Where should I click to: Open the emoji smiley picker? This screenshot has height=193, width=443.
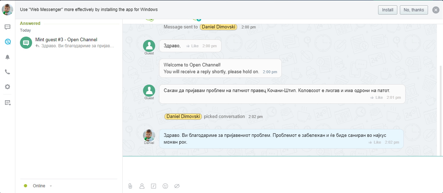(x=165, y=186)
